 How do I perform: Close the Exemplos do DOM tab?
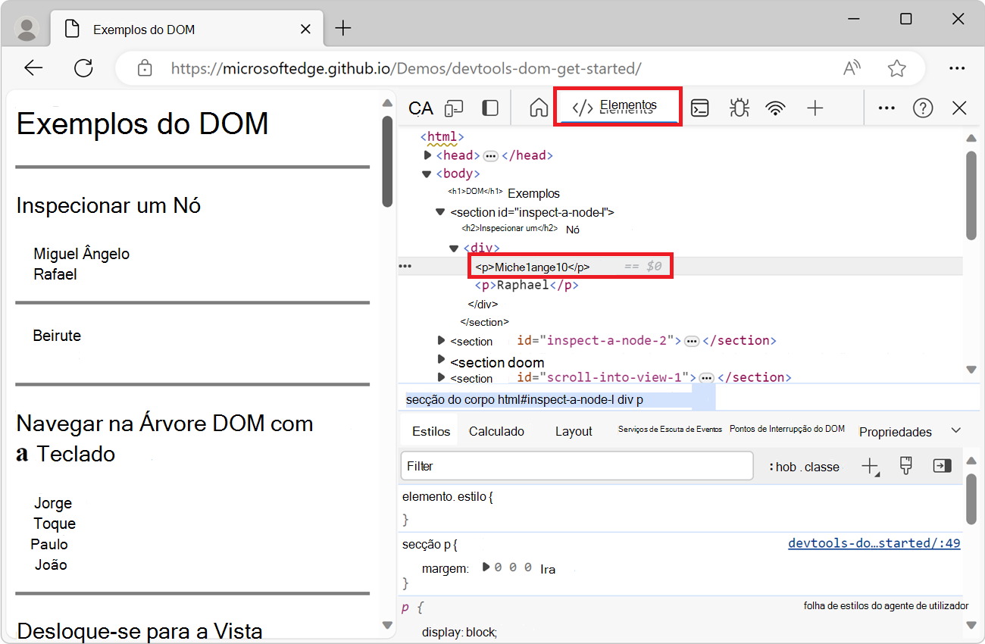point(306,30)
